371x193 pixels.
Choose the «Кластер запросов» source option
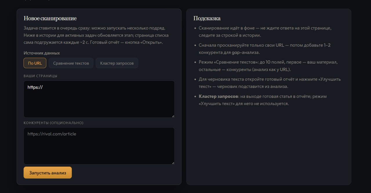117,63
